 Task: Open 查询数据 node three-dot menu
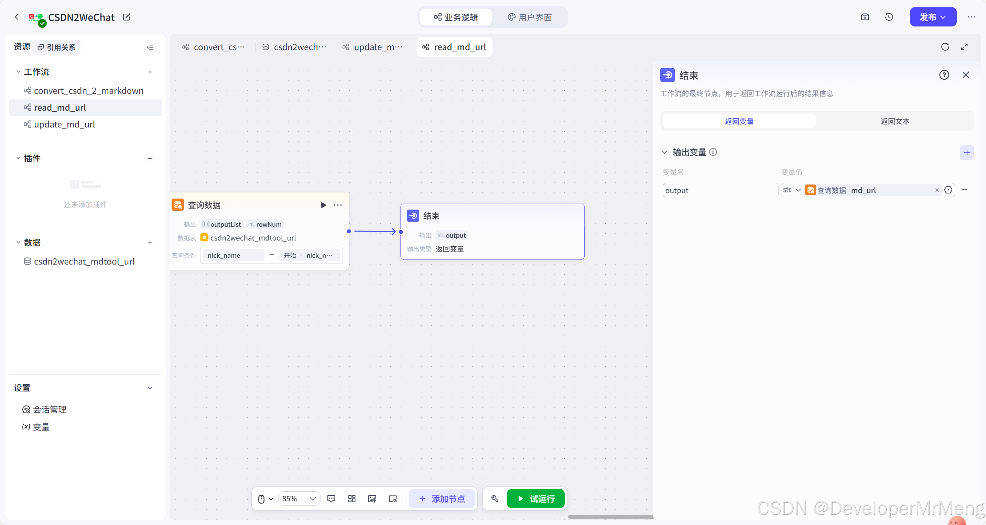click(x=338, y=205)
